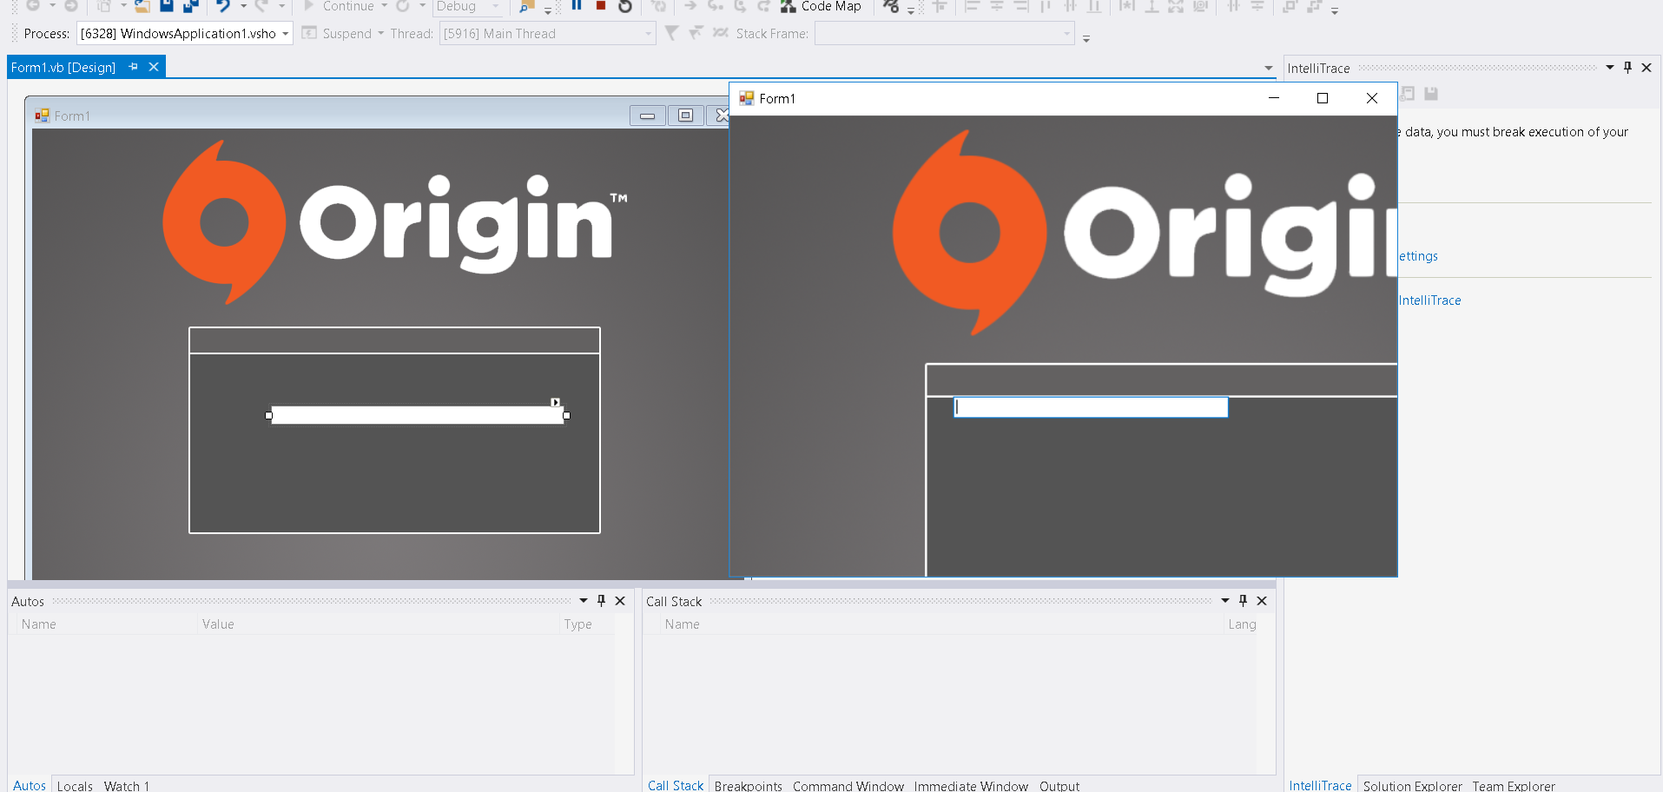Open the Process dropdown list
This screenshot has width=1663, height=792.
pyautogui.click(x=285, y=34)
